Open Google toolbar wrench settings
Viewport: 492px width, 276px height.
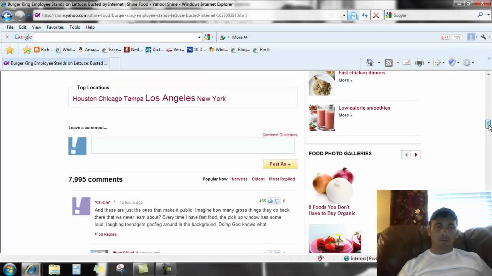484,37
